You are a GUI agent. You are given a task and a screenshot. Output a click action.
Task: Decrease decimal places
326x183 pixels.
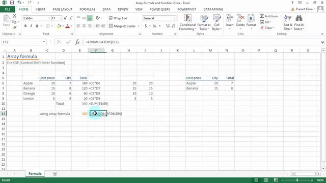click(173, 26)
